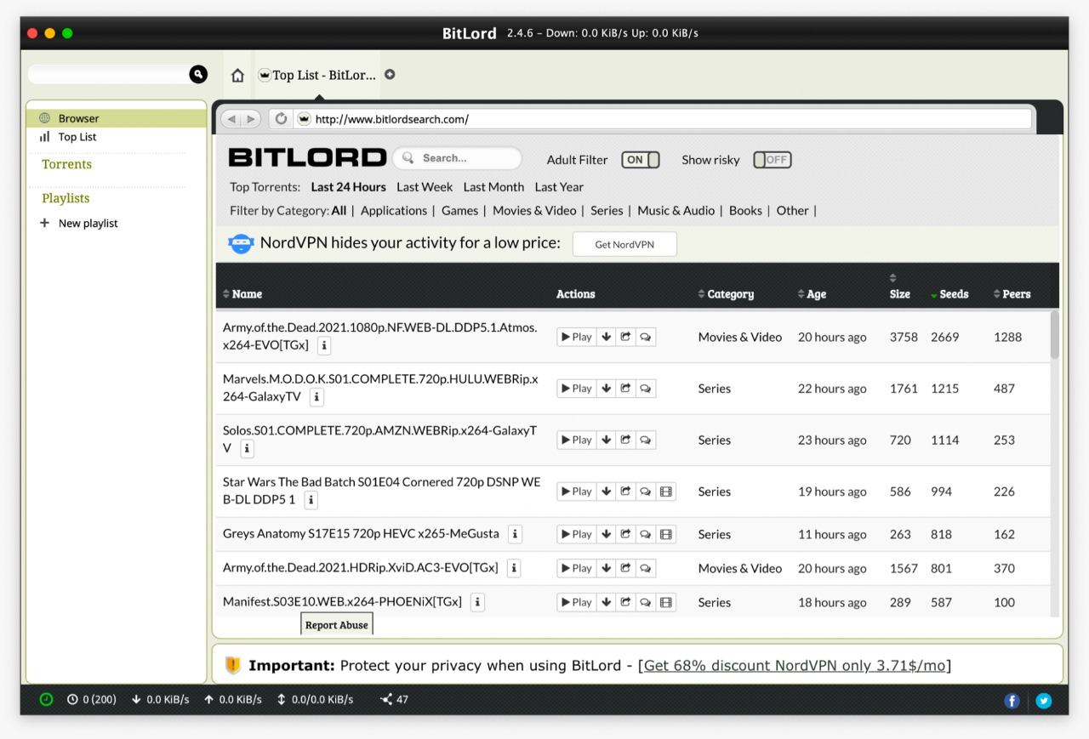
Task: Filter by Other category
Action: tap(792, 211)
